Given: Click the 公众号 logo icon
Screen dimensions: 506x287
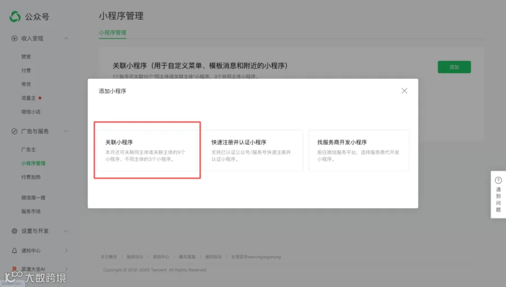Looking at the screenshot, I should coord(15,16).
